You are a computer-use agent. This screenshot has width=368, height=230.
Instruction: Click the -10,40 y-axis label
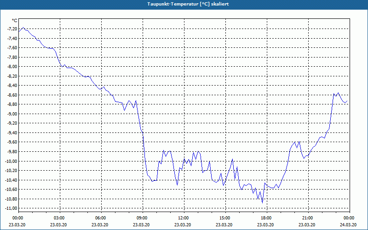pos(11,180)
